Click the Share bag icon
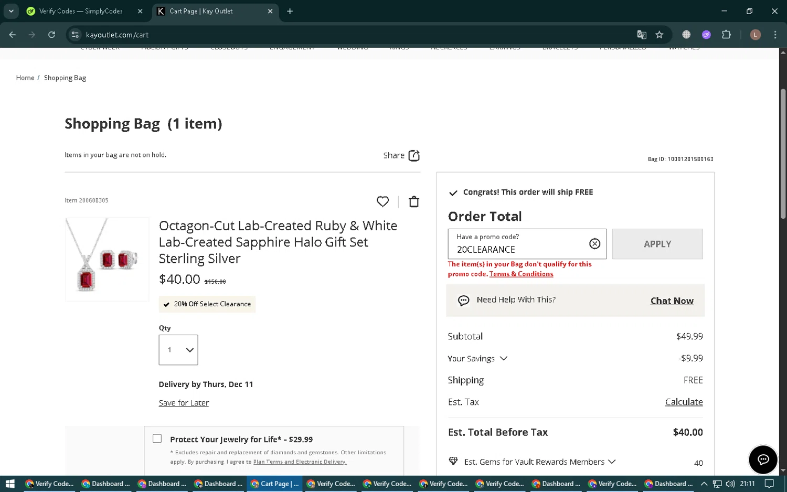 pyautogui.click(x=414, y=155)
